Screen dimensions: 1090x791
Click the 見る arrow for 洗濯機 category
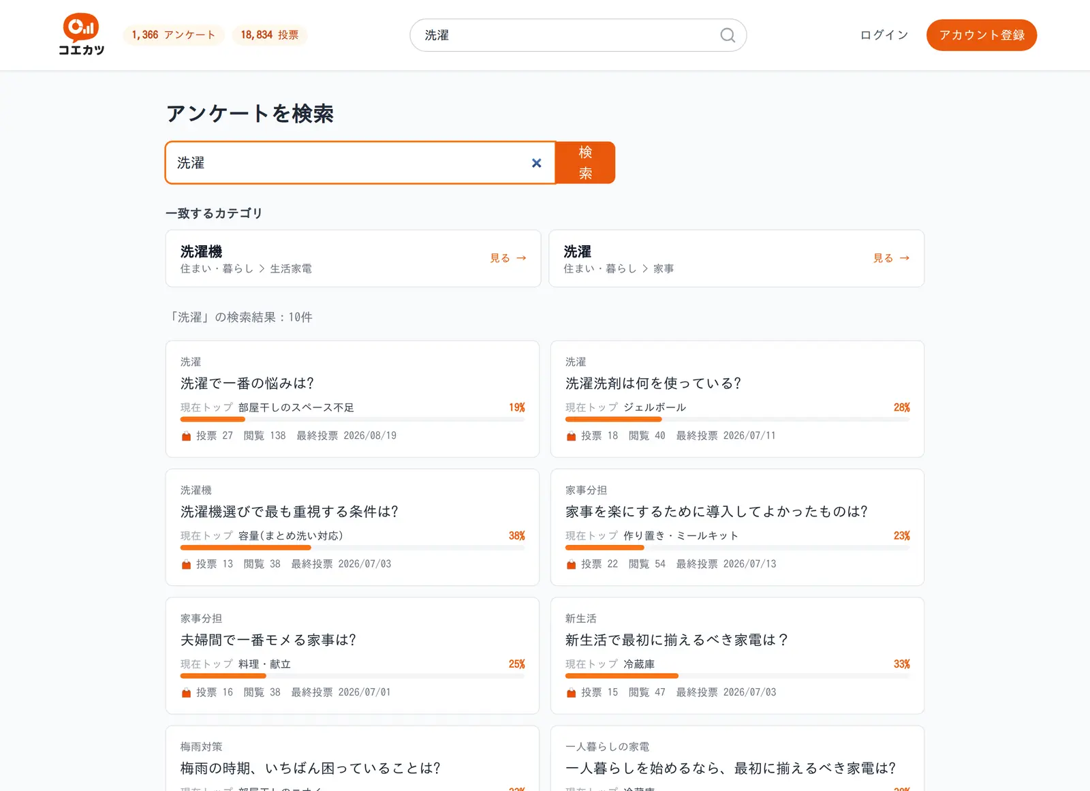tap(508, 258)
